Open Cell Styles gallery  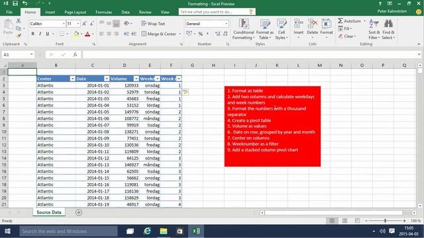(281, 29)
